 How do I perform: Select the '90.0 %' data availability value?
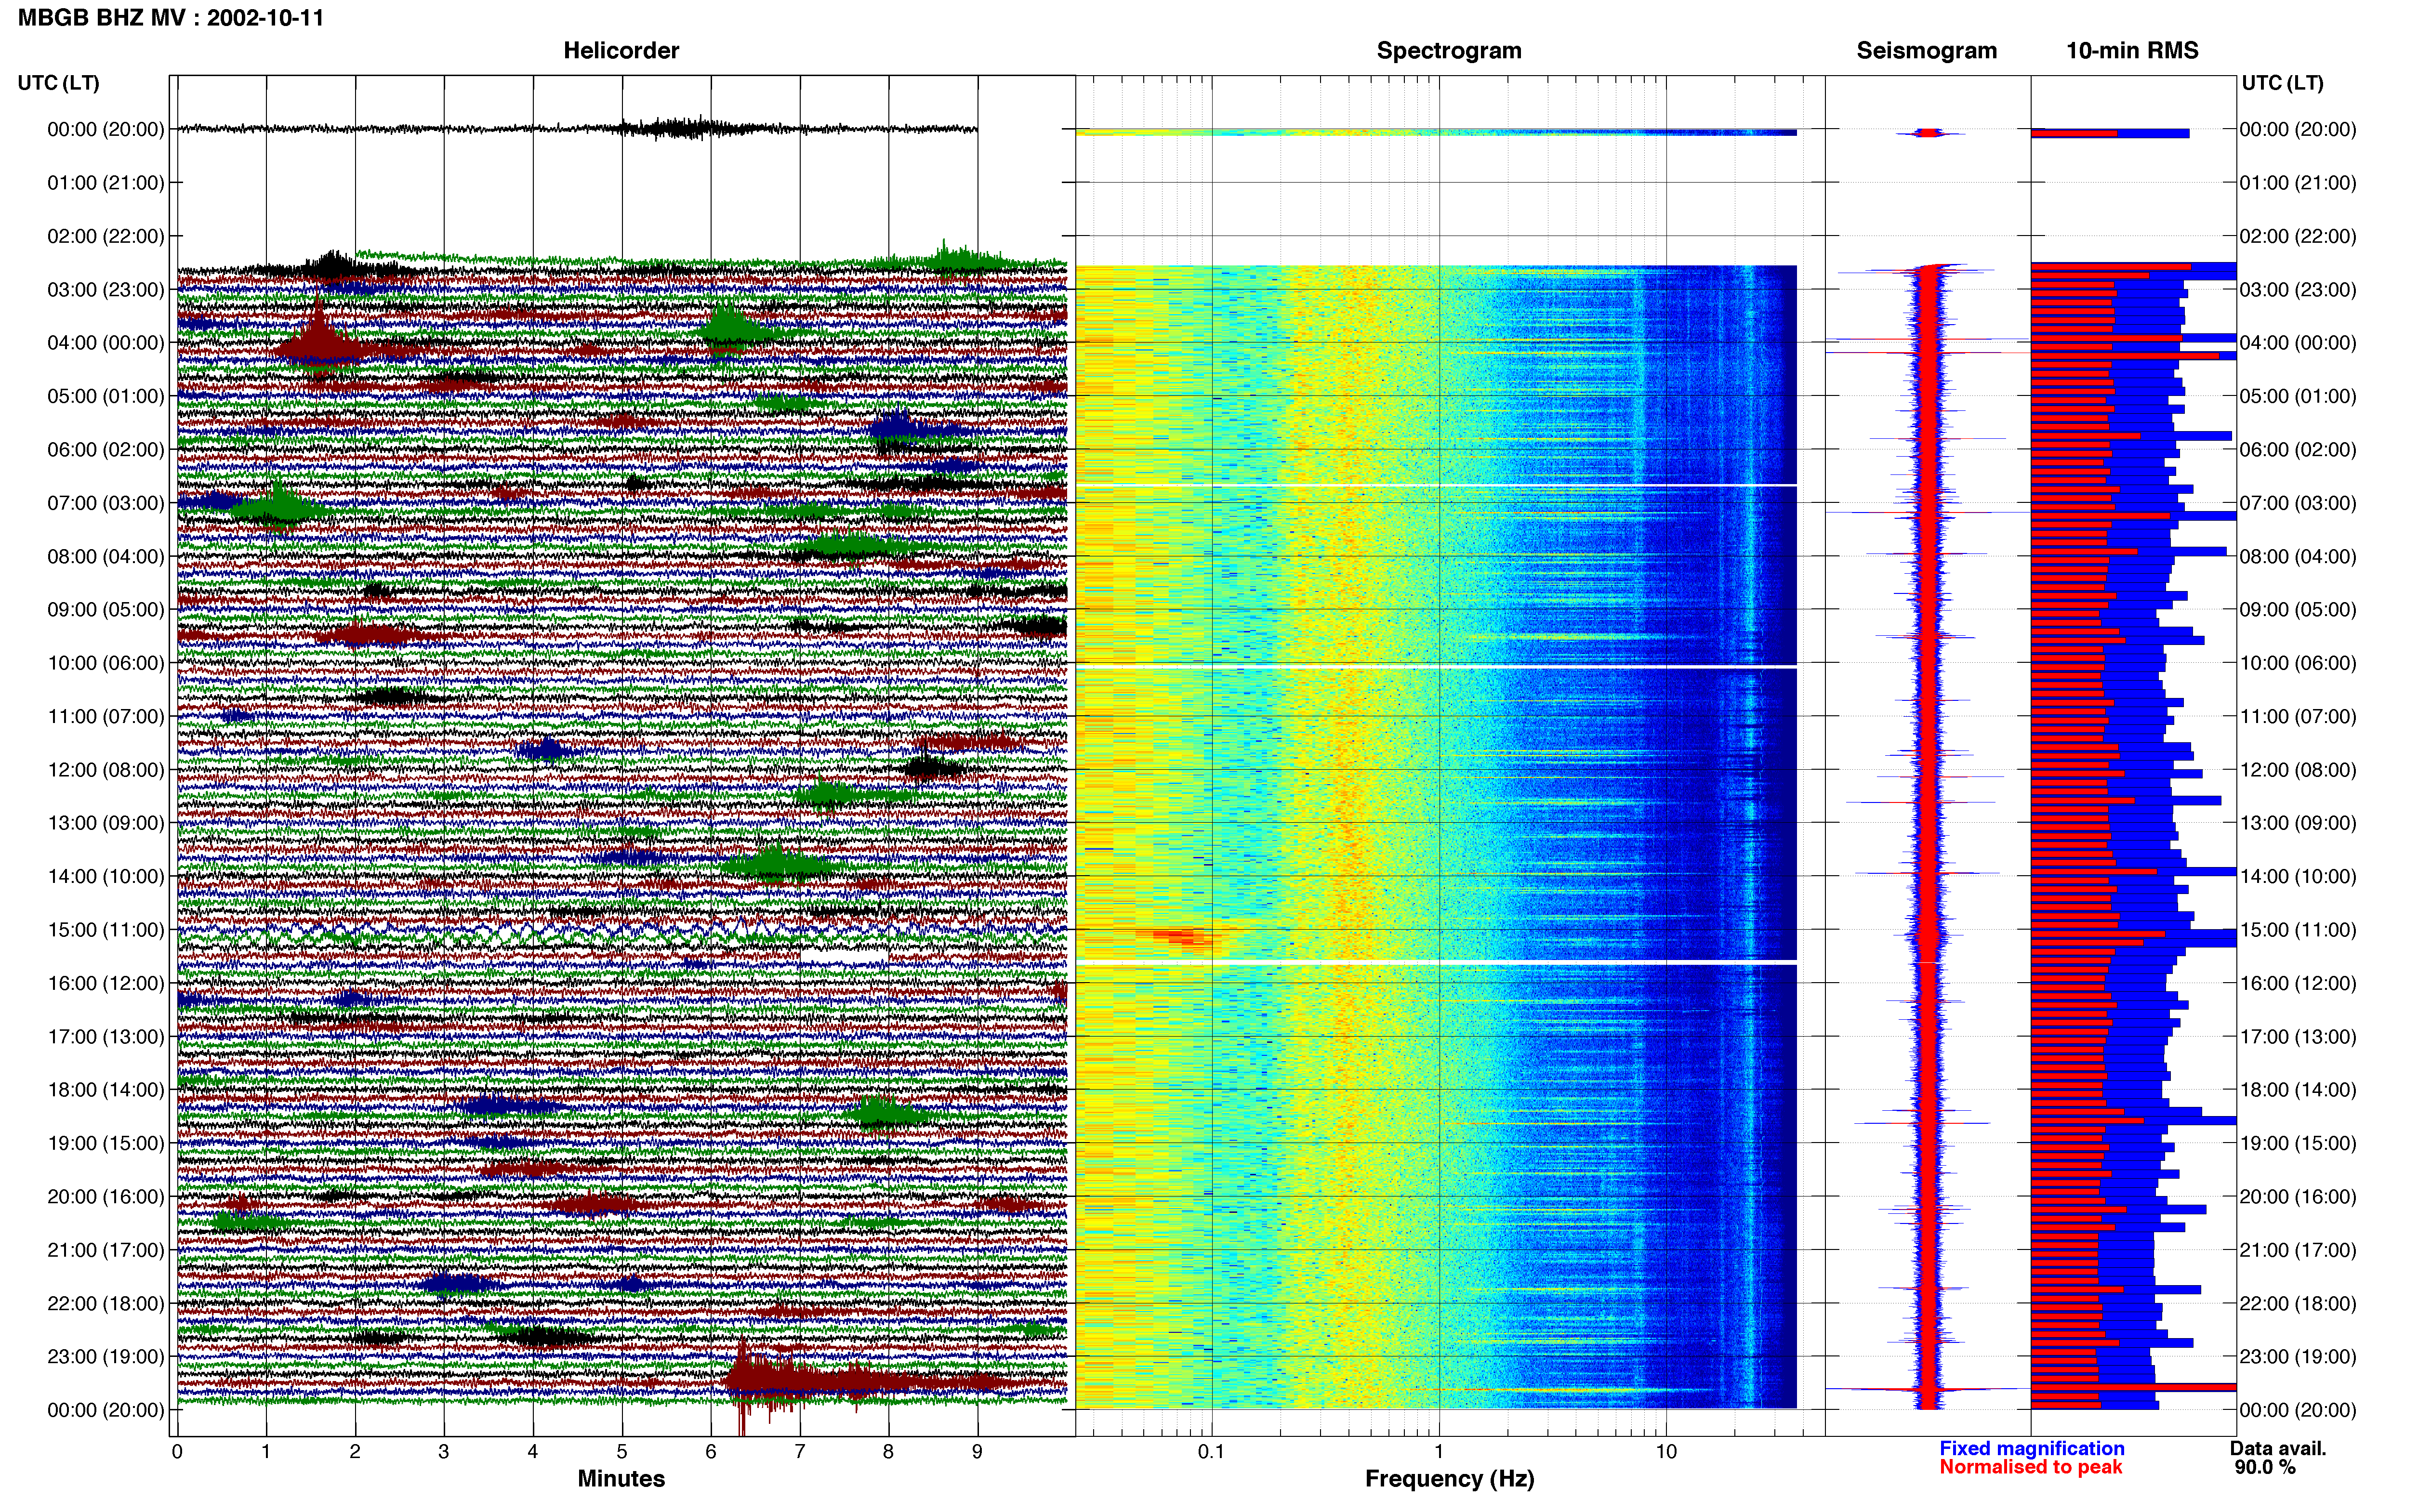pos(2265,1467)
